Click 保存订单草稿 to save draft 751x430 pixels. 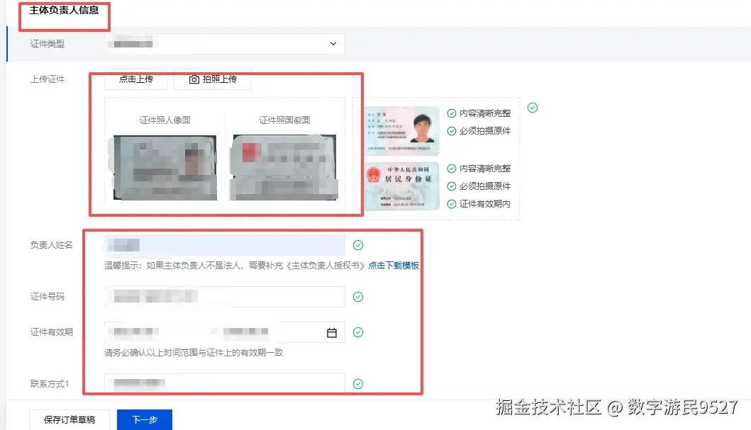[69, 419]
